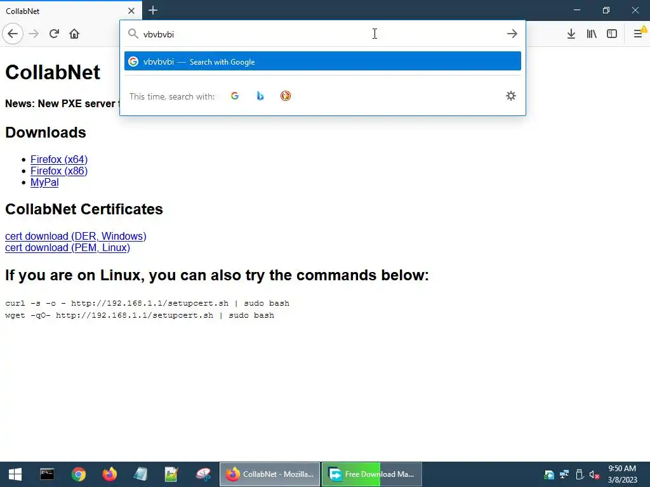650x487 pixels.
Task: Open the Firefox (x64) download link
Action: click(x=59, y=159)
